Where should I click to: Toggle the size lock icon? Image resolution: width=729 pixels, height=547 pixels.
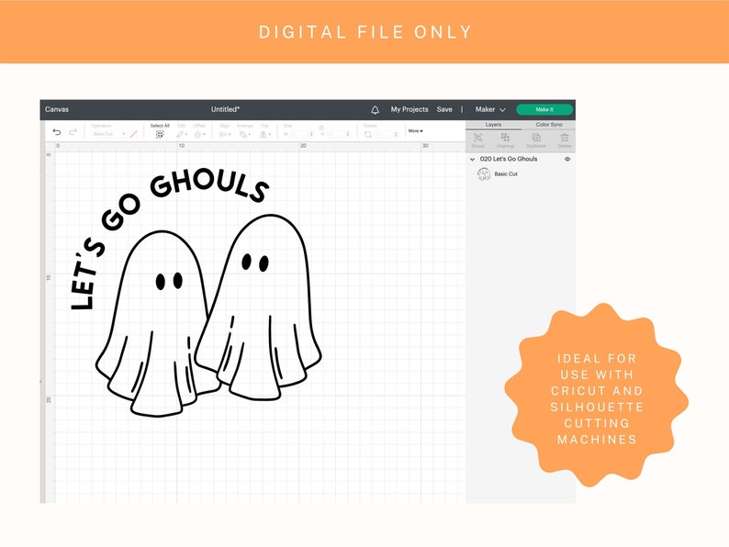(x=320, y=127)
